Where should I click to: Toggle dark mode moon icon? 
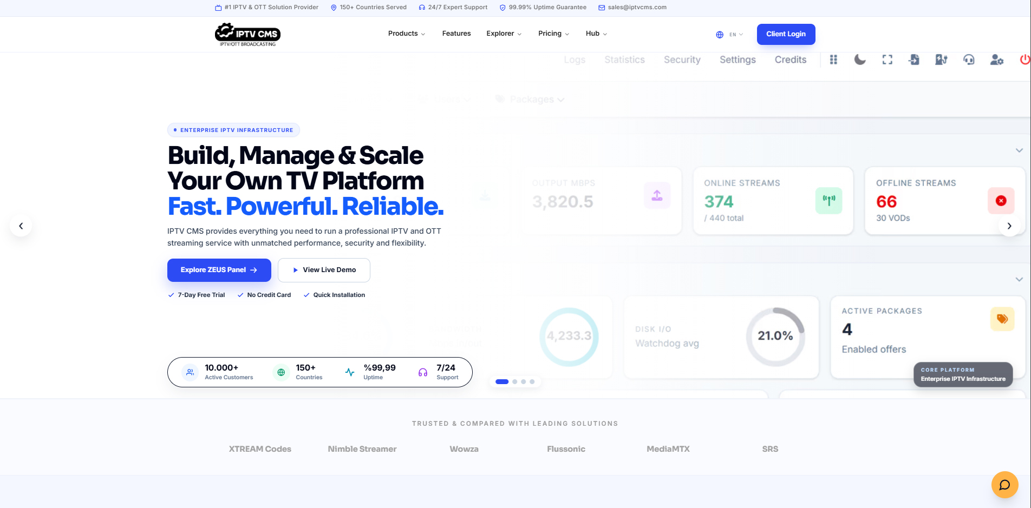pyautogui.click(x=860, y=60)
